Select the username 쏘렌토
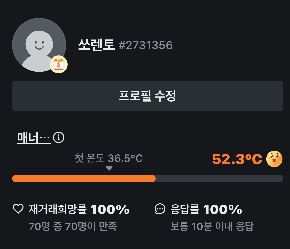The width and height of the screenshot is (290, 249). [x=96, y=45]
